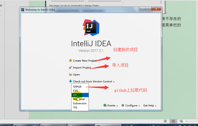Click the blue checkout down-arrow icon

tap(70, 81)
